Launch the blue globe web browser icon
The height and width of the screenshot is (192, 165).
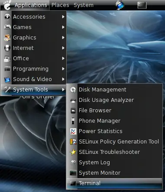pos(120,5)
